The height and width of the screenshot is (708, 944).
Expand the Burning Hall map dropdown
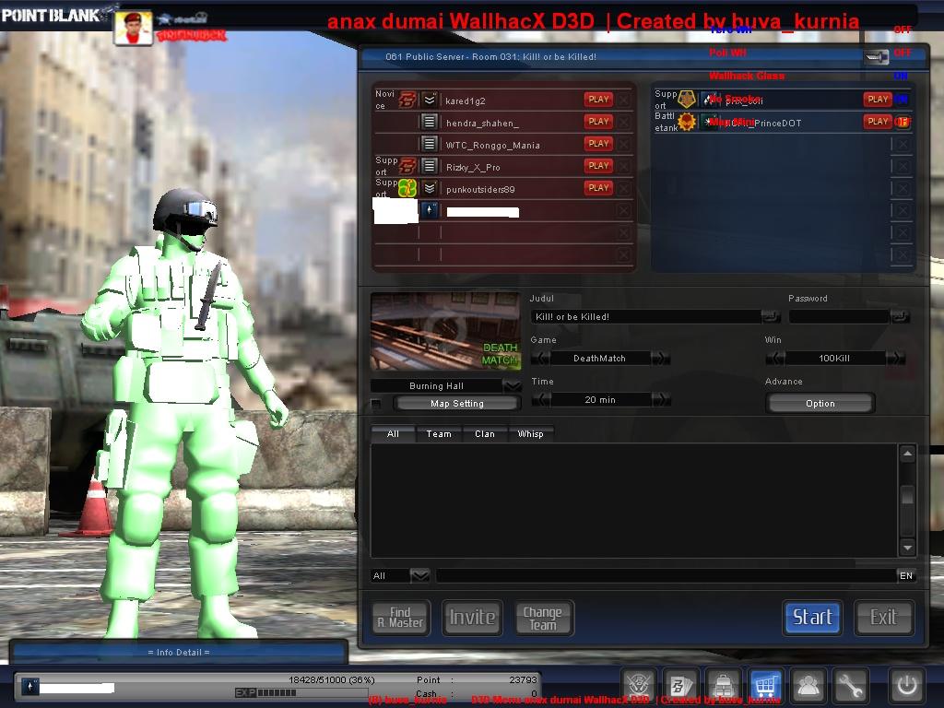(x=512, y=386)
